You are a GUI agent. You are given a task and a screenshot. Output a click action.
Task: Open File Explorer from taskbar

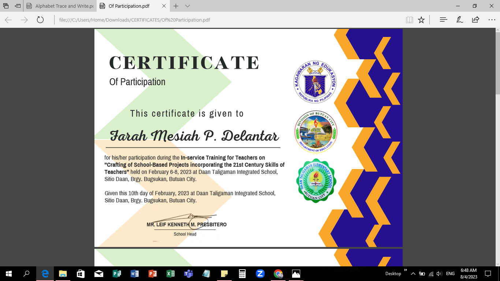(x=63, y=274)
